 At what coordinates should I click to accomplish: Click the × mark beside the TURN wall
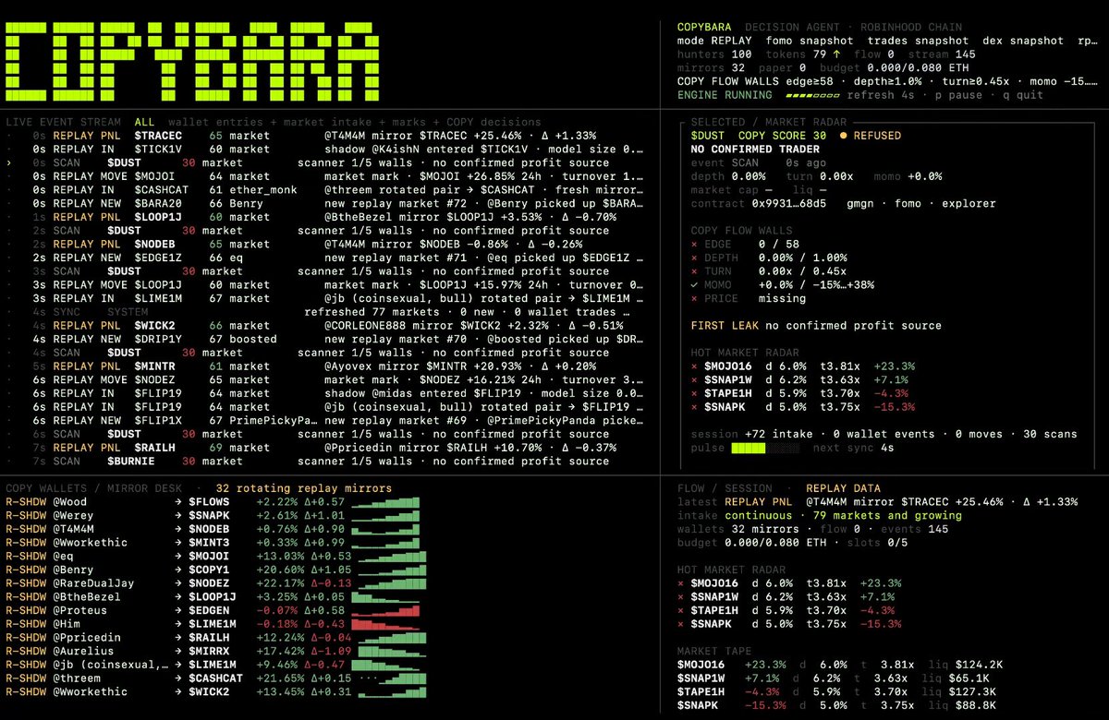[695, 271]
